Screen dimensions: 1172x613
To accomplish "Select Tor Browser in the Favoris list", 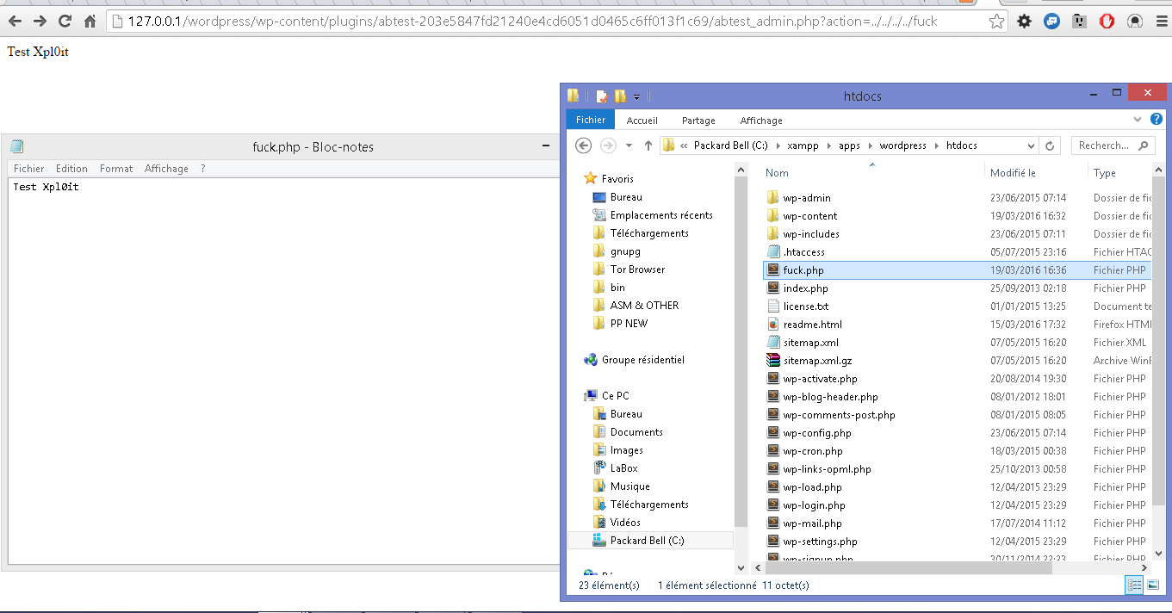I will click(x=637, y=269).
